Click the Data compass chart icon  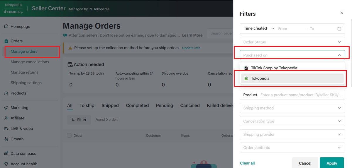click(6, 153)
